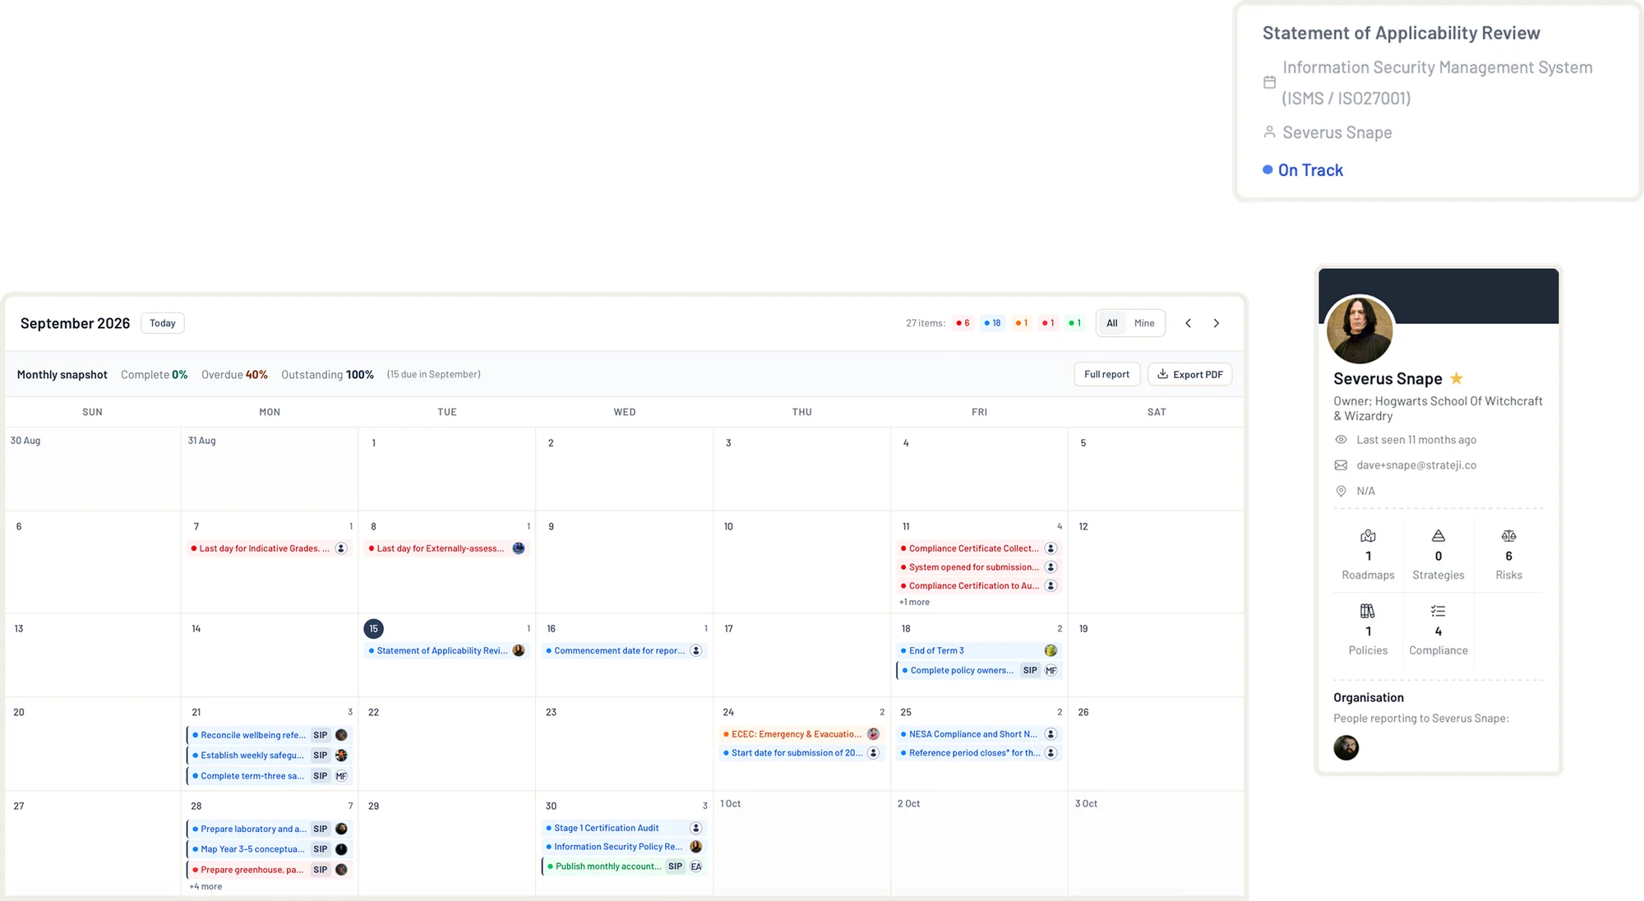The width and height of the screenshot is (1644, 901).
Task: Click the Today button
Action: click(163, 323)
